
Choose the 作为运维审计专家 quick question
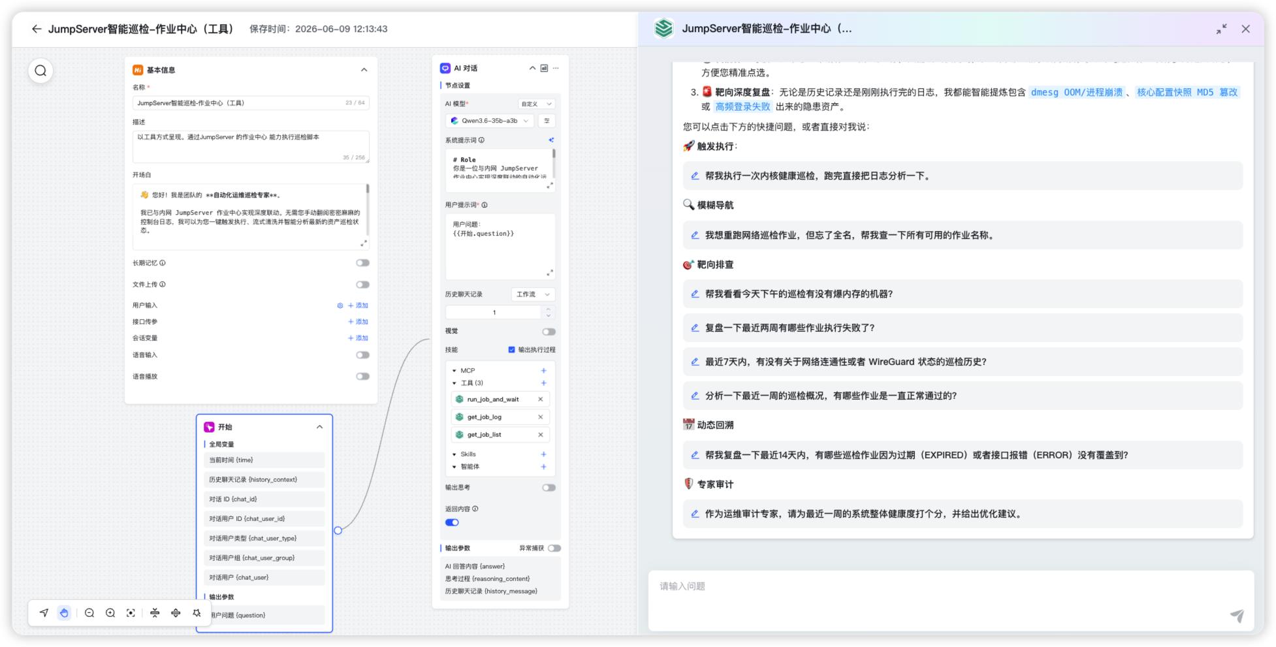pyautogui.click(x=963, y=514)
